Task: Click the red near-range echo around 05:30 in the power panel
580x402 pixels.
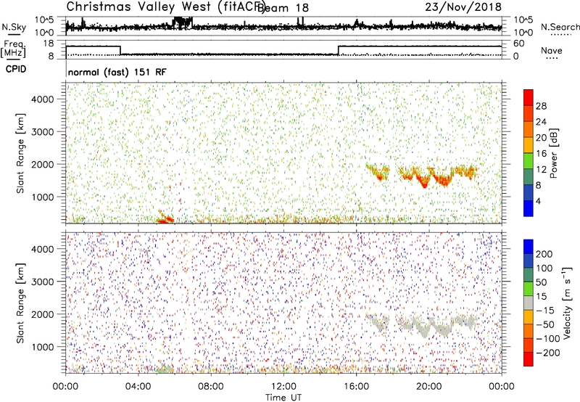Action: click(165, 218)
